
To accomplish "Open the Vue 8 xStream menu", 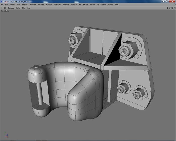I will [x=101, y=4].
